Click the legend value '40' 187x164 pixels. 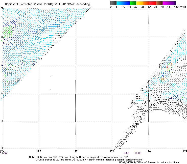[x=162, y=7]
